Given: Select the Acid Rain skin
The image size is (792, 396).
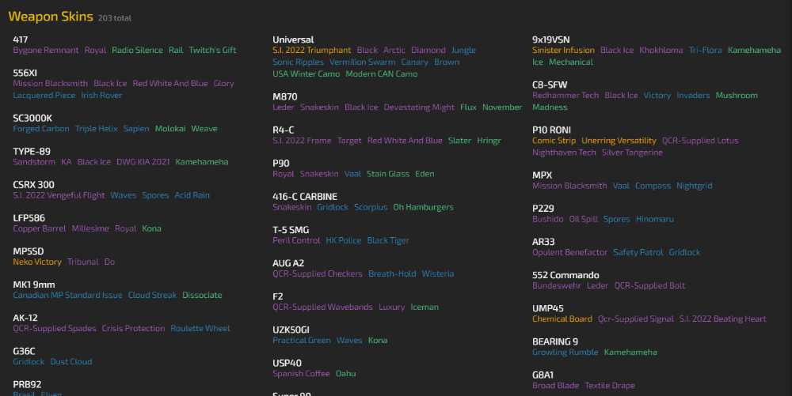Looking at the screenshot, I should coord(192,195).
